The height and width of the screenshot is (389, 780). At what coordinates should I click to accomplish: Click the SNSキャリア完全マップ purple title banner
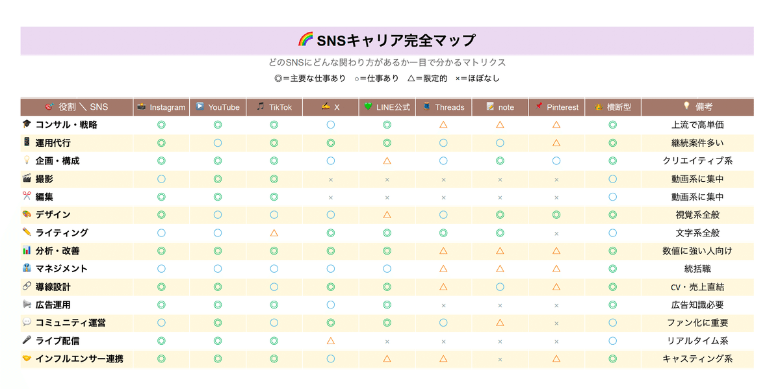pos(387,40)
